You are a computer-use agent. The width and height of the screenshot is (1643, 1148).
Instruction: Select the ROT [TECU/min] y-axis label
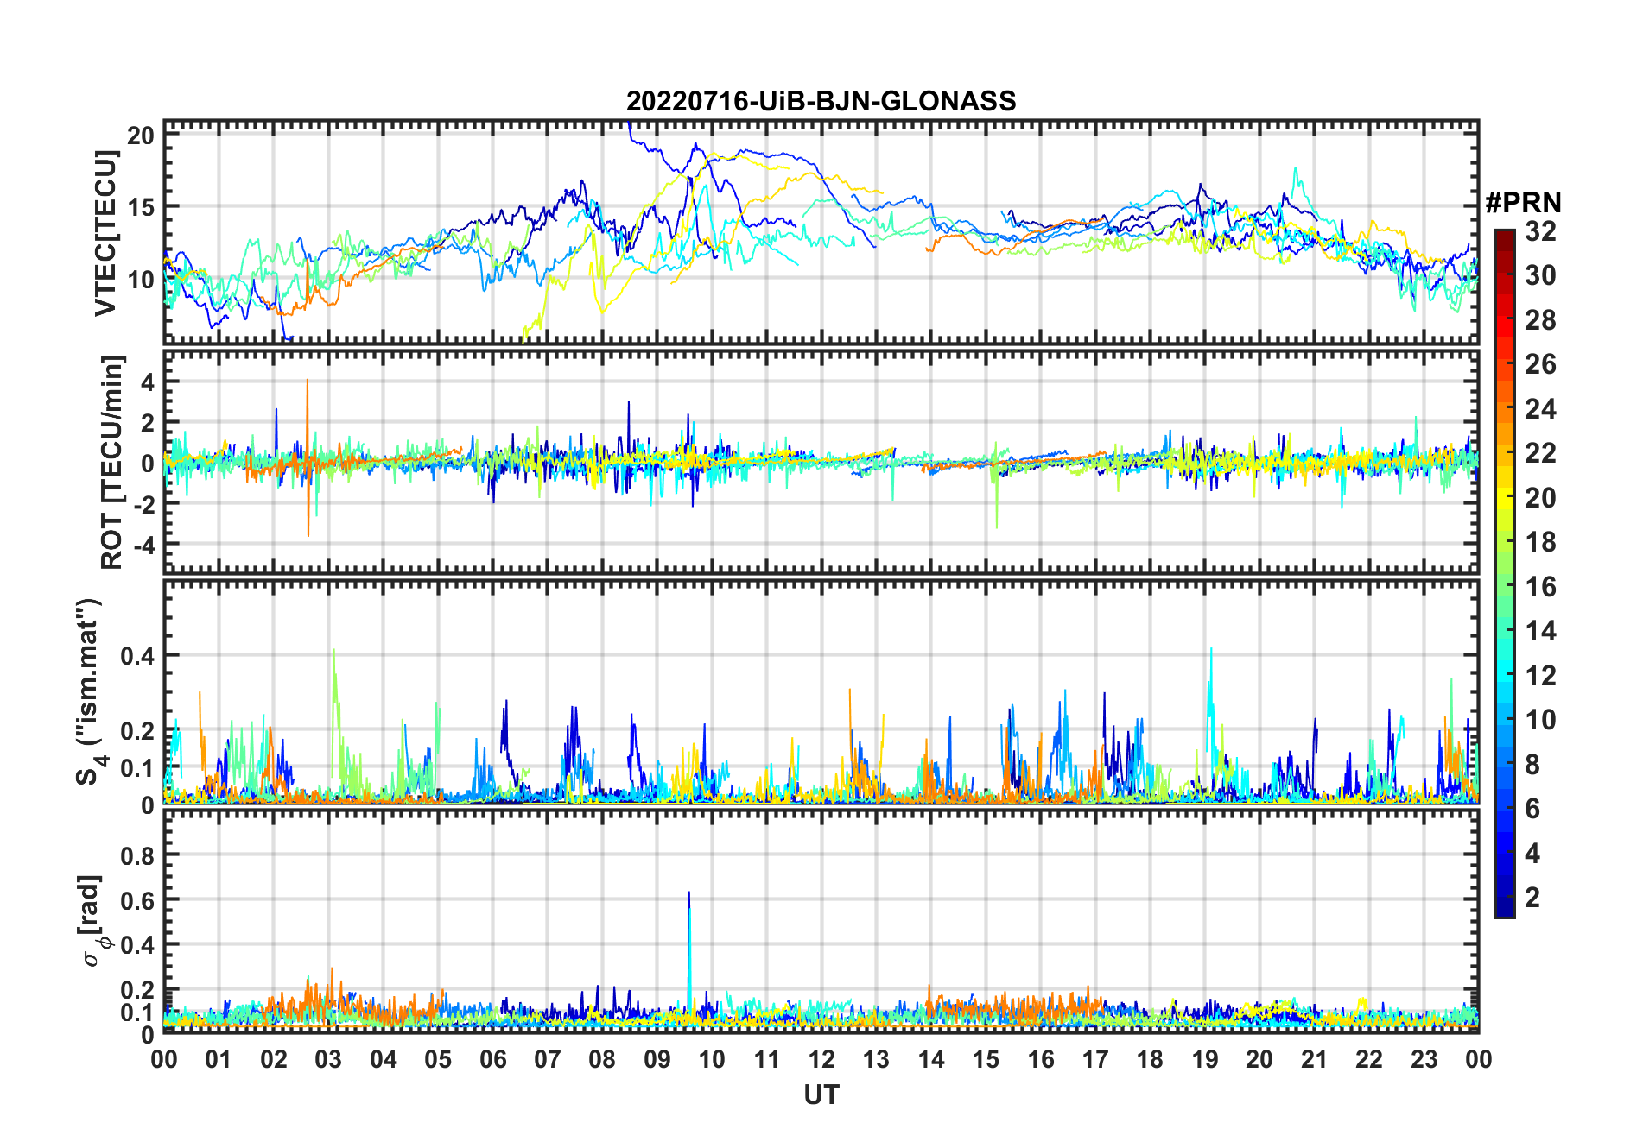pos(112,462)
